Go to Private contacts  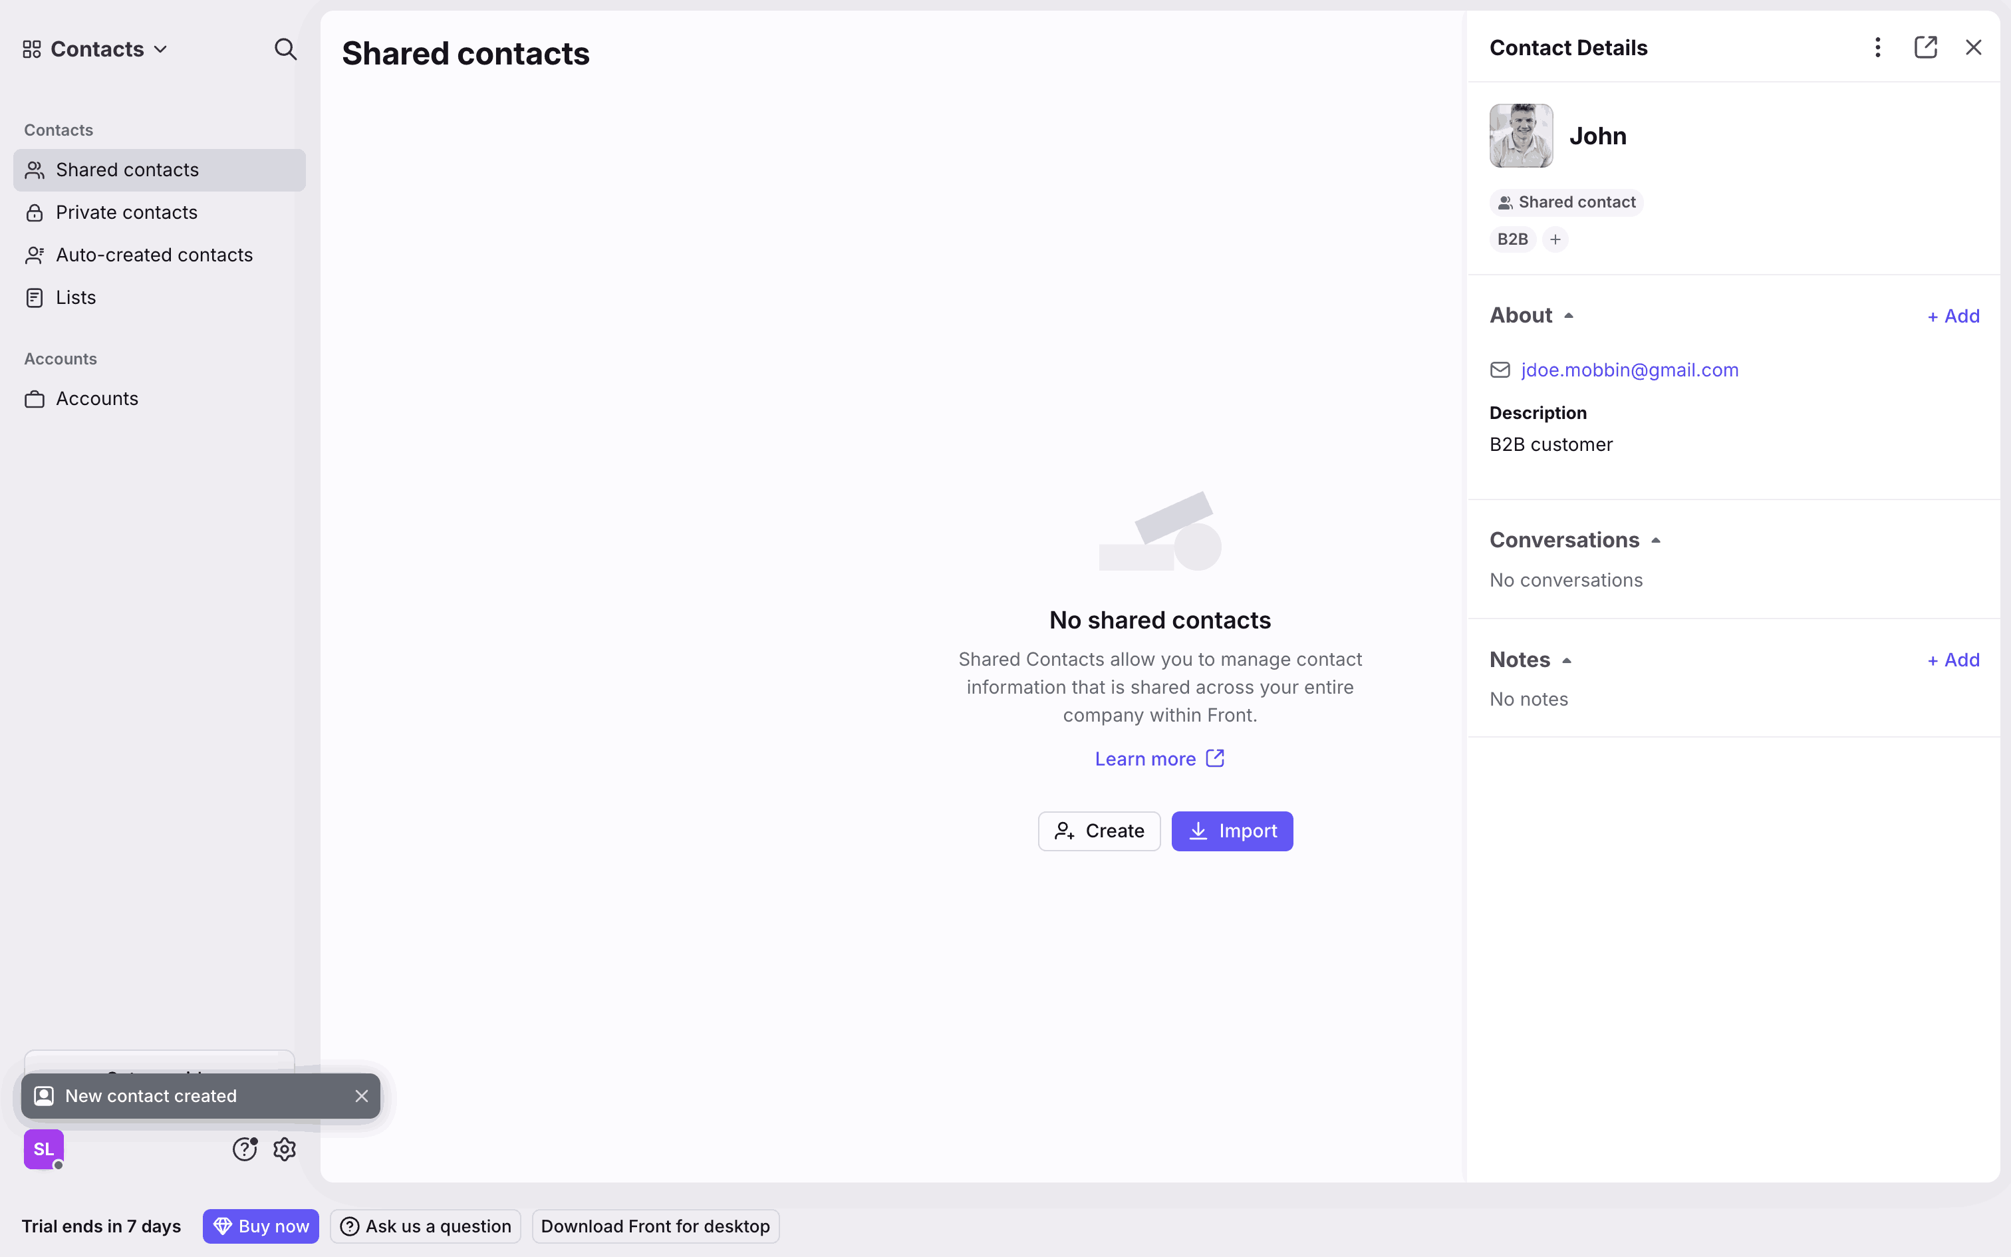pos(126,213)
